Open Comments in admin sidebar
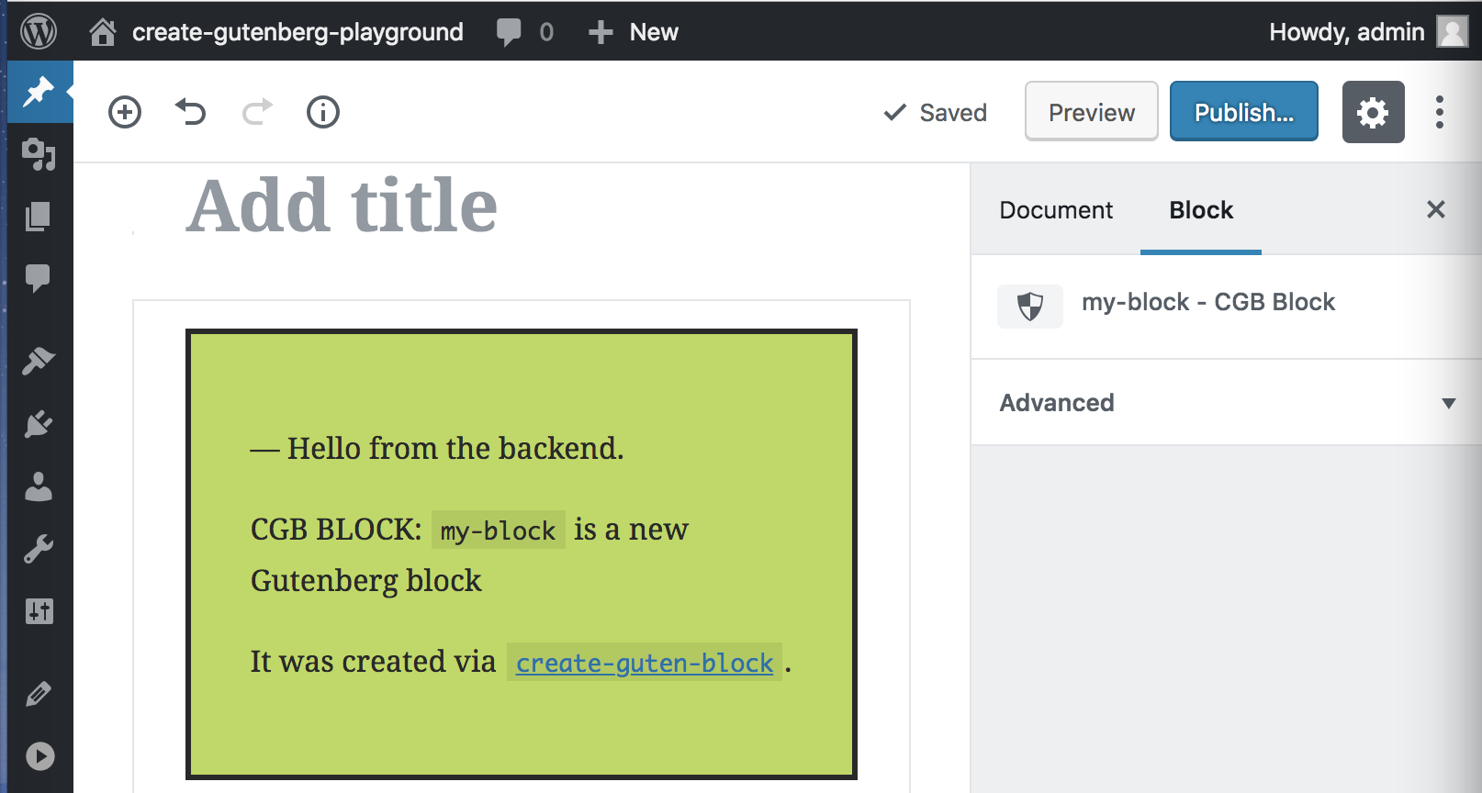 (39, 277)
